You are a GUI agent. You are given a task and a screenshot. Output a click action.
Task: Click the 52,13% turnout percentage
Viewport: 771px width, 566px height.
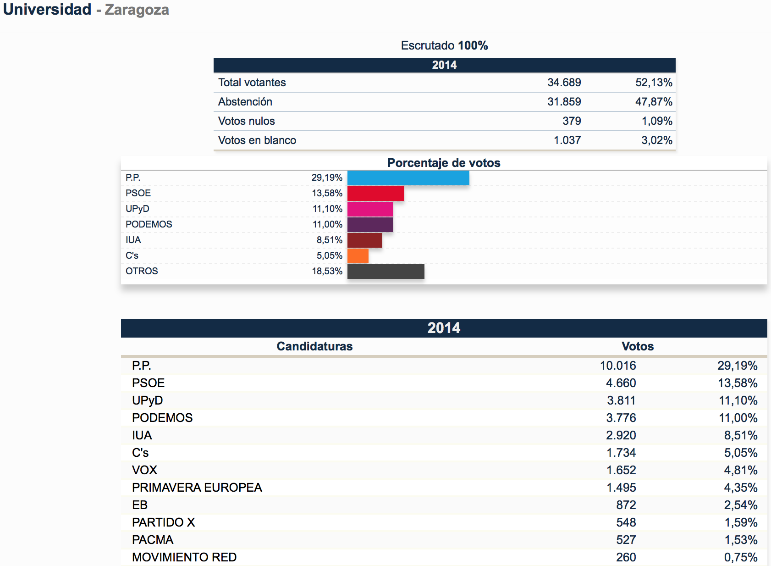click(654, 83)
